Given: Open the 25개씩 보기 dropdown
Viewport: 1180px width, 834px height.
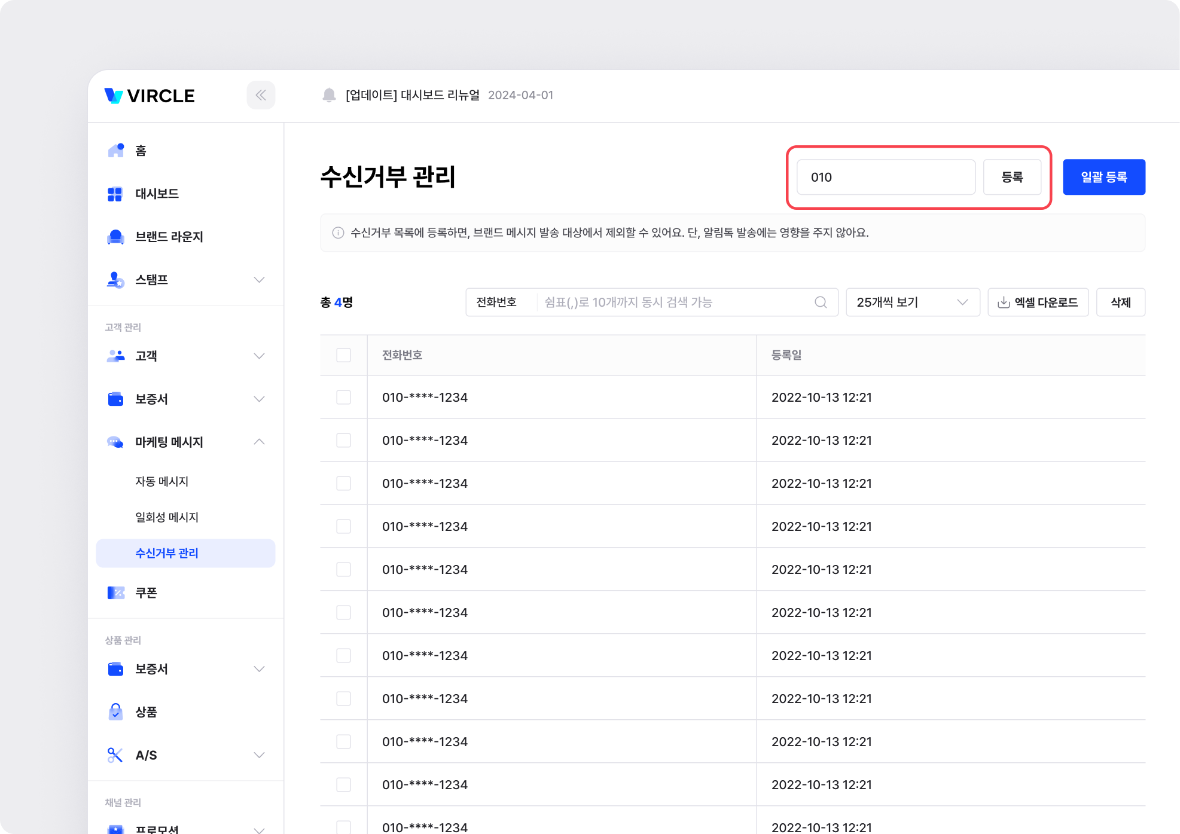Looking at the screenshot, I should point(912,303).
